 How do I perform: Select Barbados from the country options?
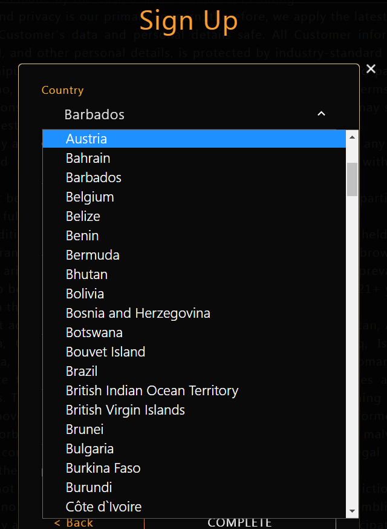(x=94, y=177)
